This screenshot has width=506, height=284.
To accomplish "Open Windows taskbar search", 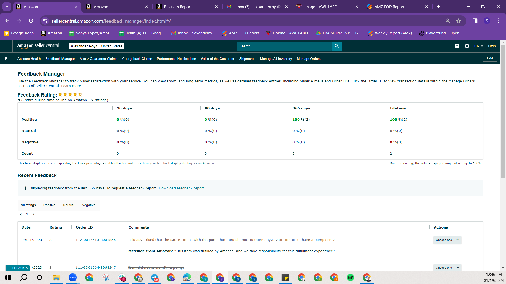I will point(24,277).
